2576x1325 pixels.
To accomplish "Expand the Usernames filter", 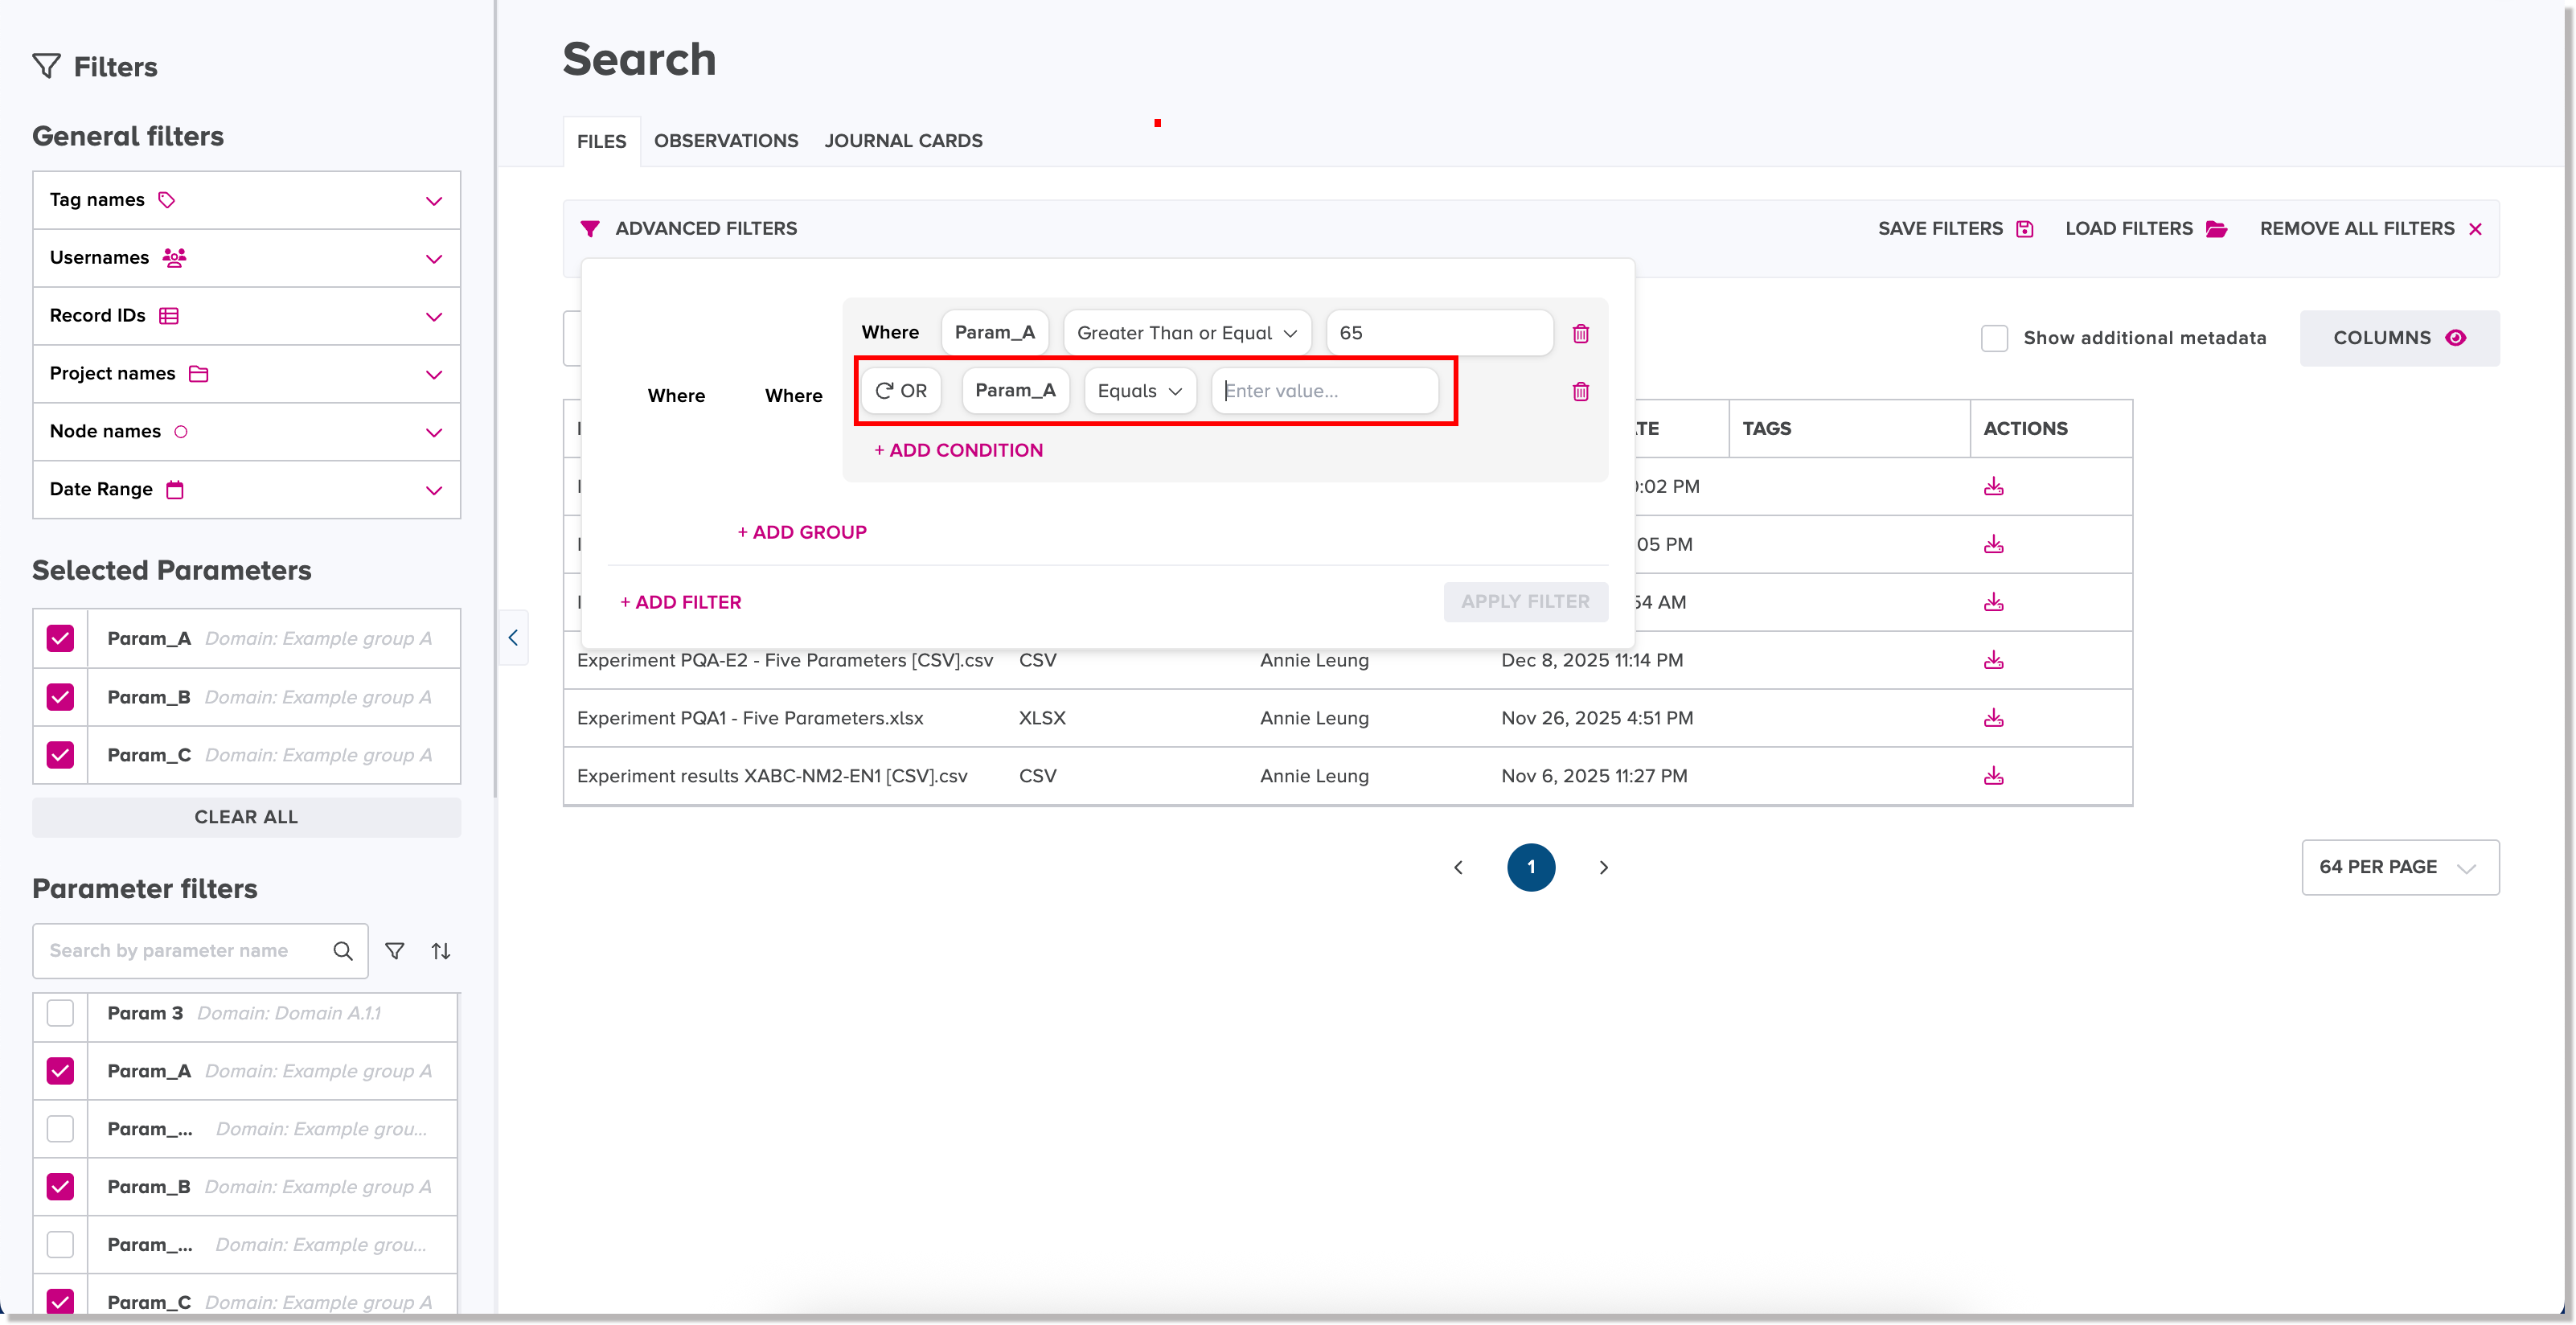I will click(x=434, y=259).
